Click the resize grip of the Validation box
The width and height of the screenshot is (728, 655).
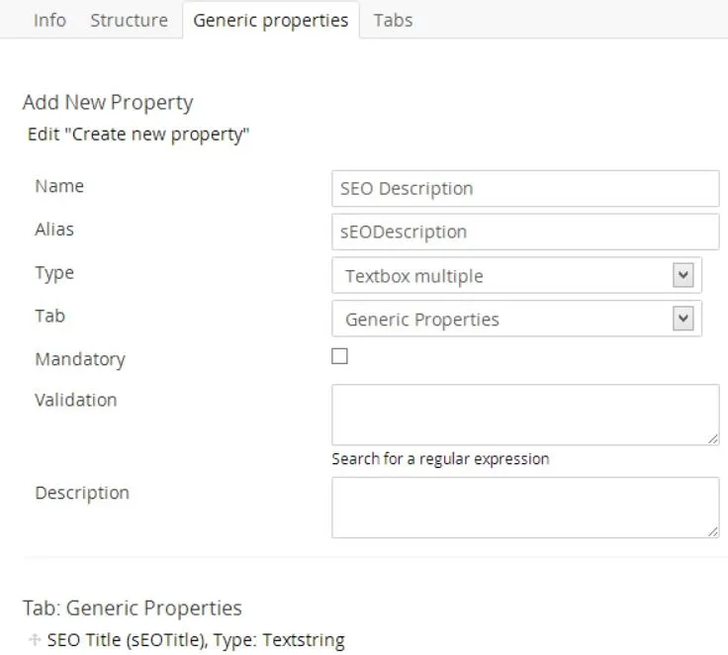713,438
